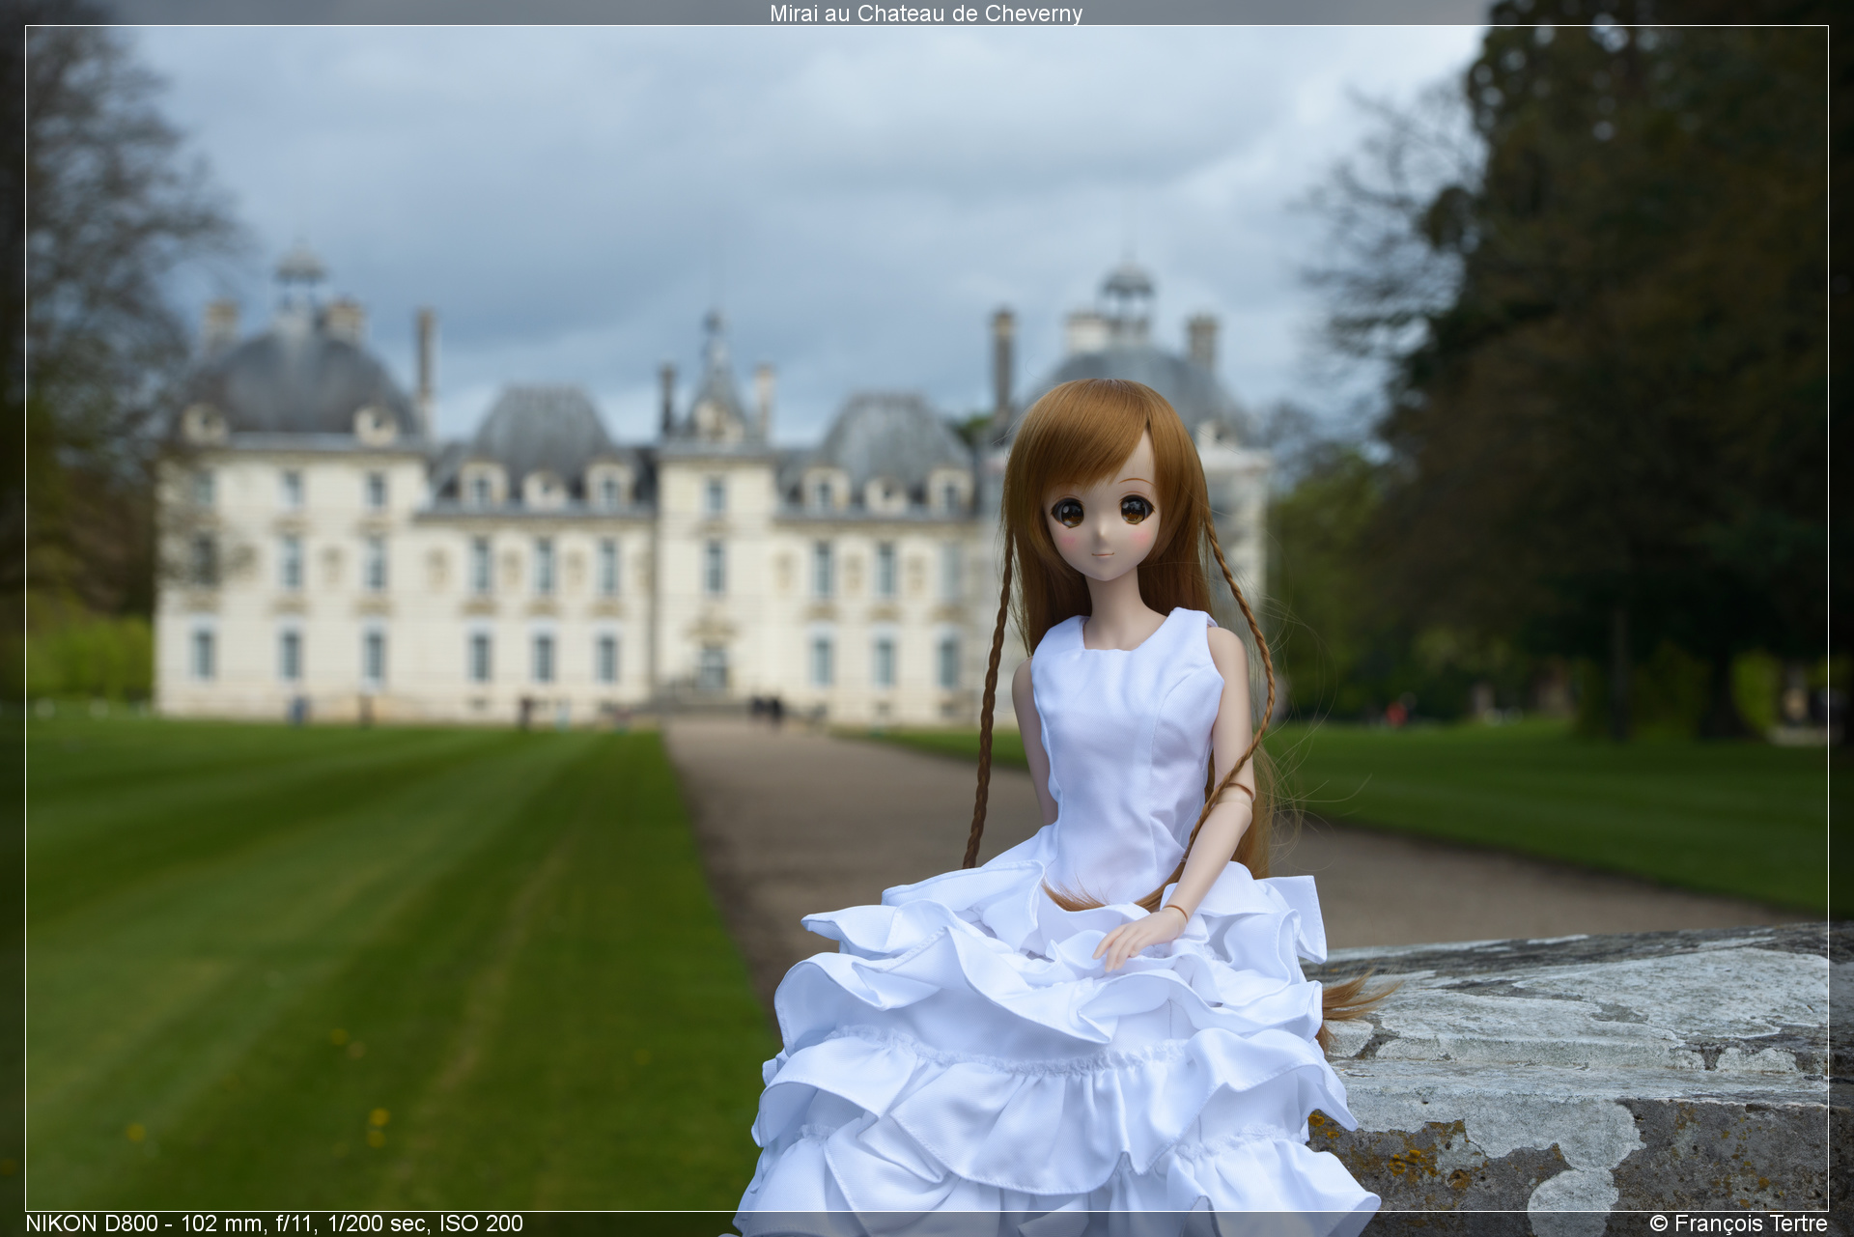Click the title 'Mirai au Chateau de Cheverny'
This screenshot has height=1237, width=1854.
pos(926,14)
